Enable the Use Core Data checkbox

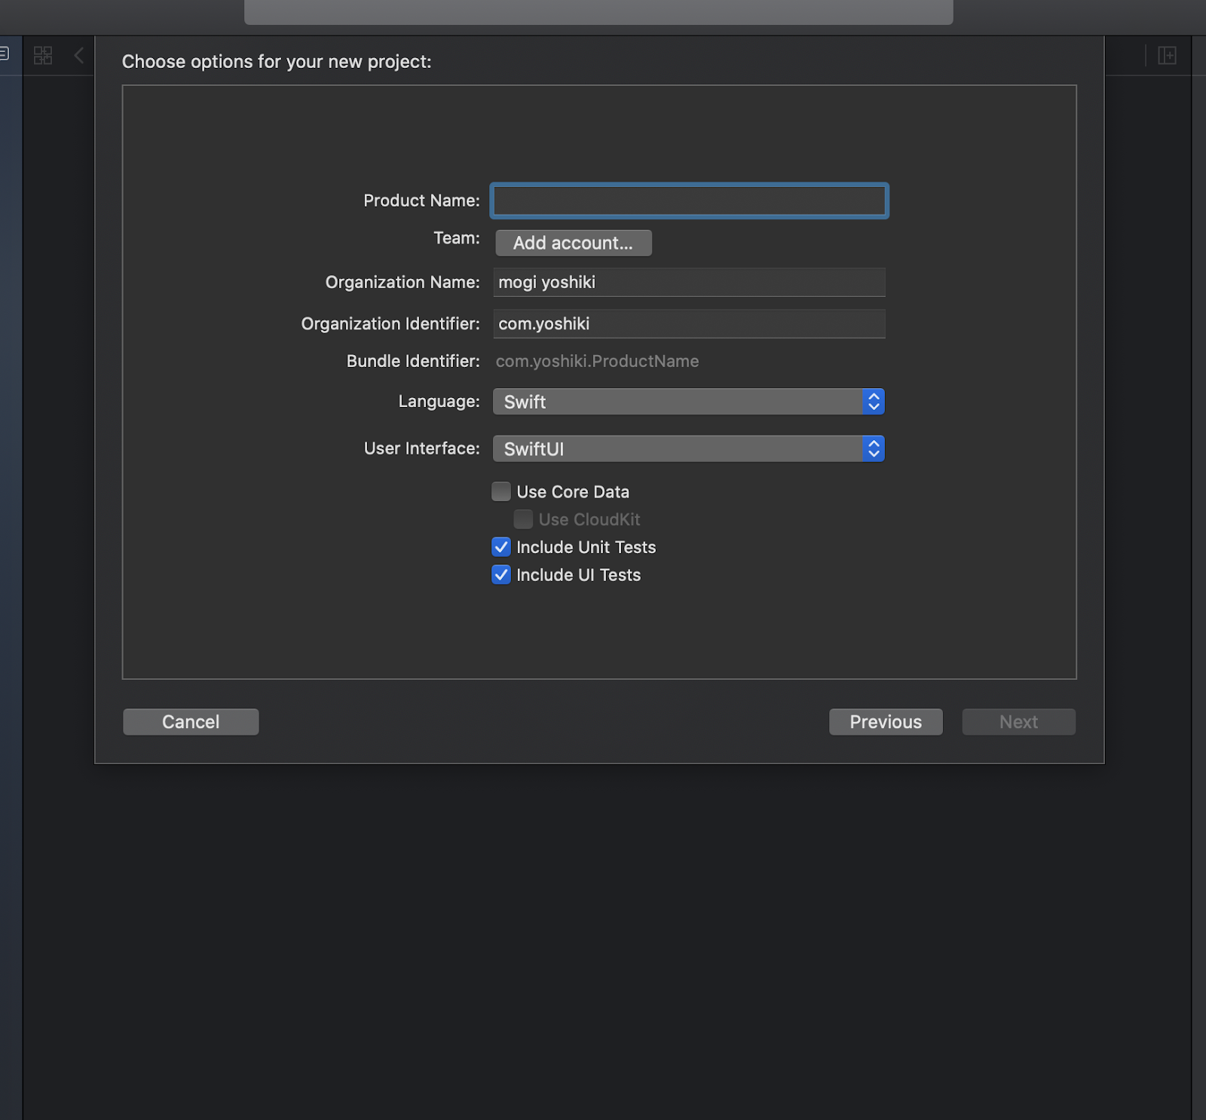[501, 491]
